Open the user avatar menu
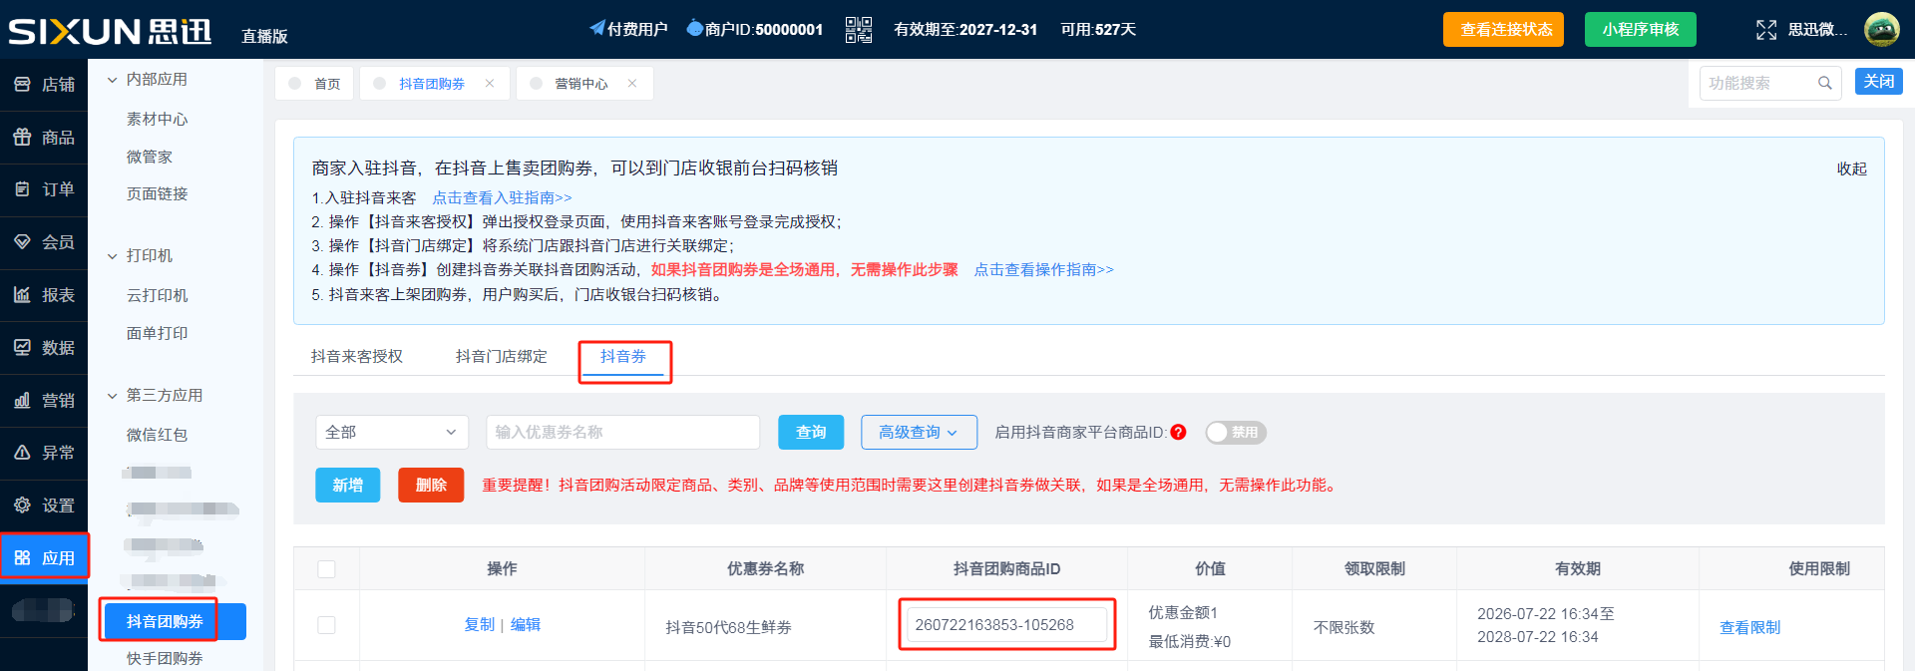 point(1881,29)
